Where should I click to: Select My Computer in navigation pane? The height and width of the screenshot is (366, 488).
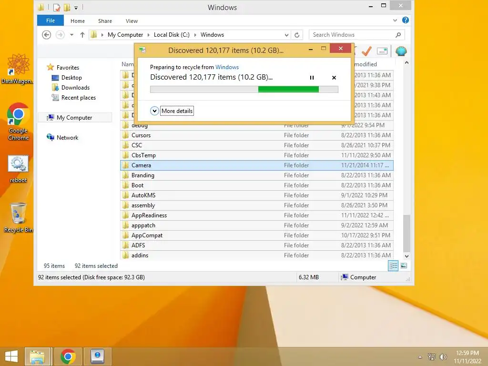[x=74, y=118]
